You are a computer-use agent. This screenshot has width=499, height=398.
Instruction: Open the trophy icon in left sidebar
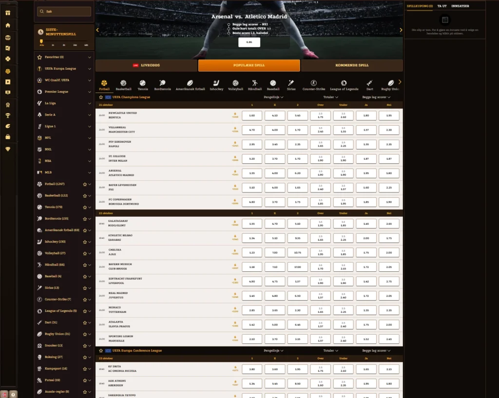point(8,115)
